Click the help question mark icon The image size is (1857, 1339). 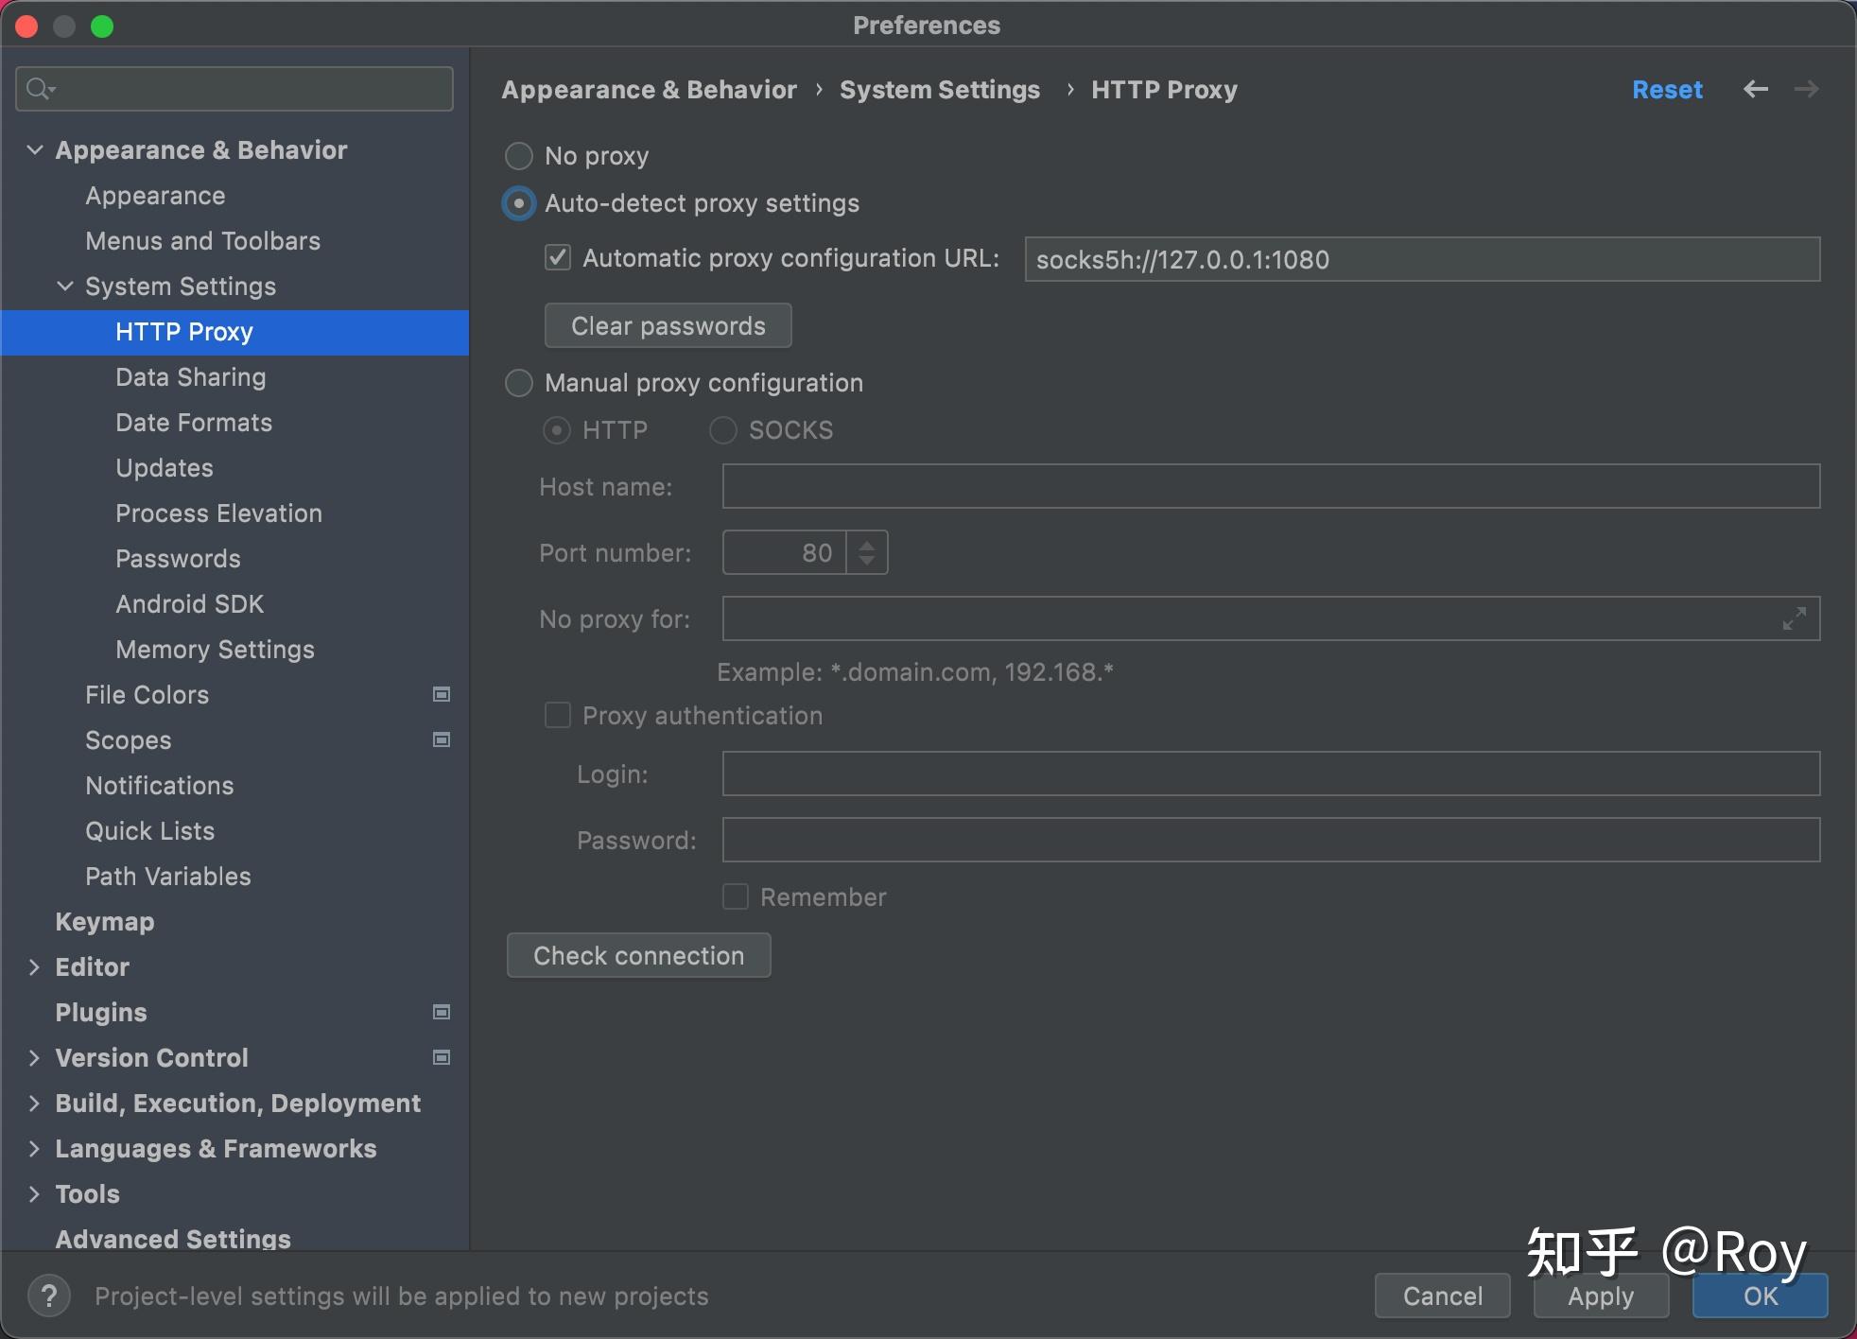[49, 1296]
